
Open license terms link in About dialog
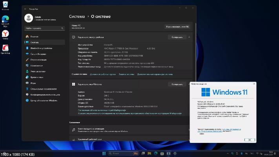click(x=219, y=130)
